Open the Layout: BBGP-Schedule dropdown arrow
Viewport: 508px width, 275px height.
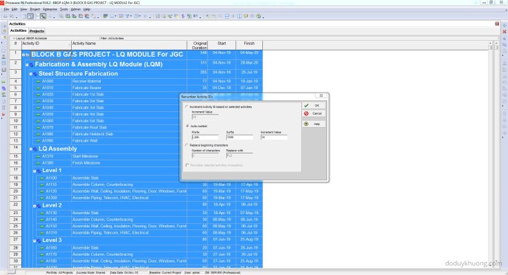tap(14, 38)
